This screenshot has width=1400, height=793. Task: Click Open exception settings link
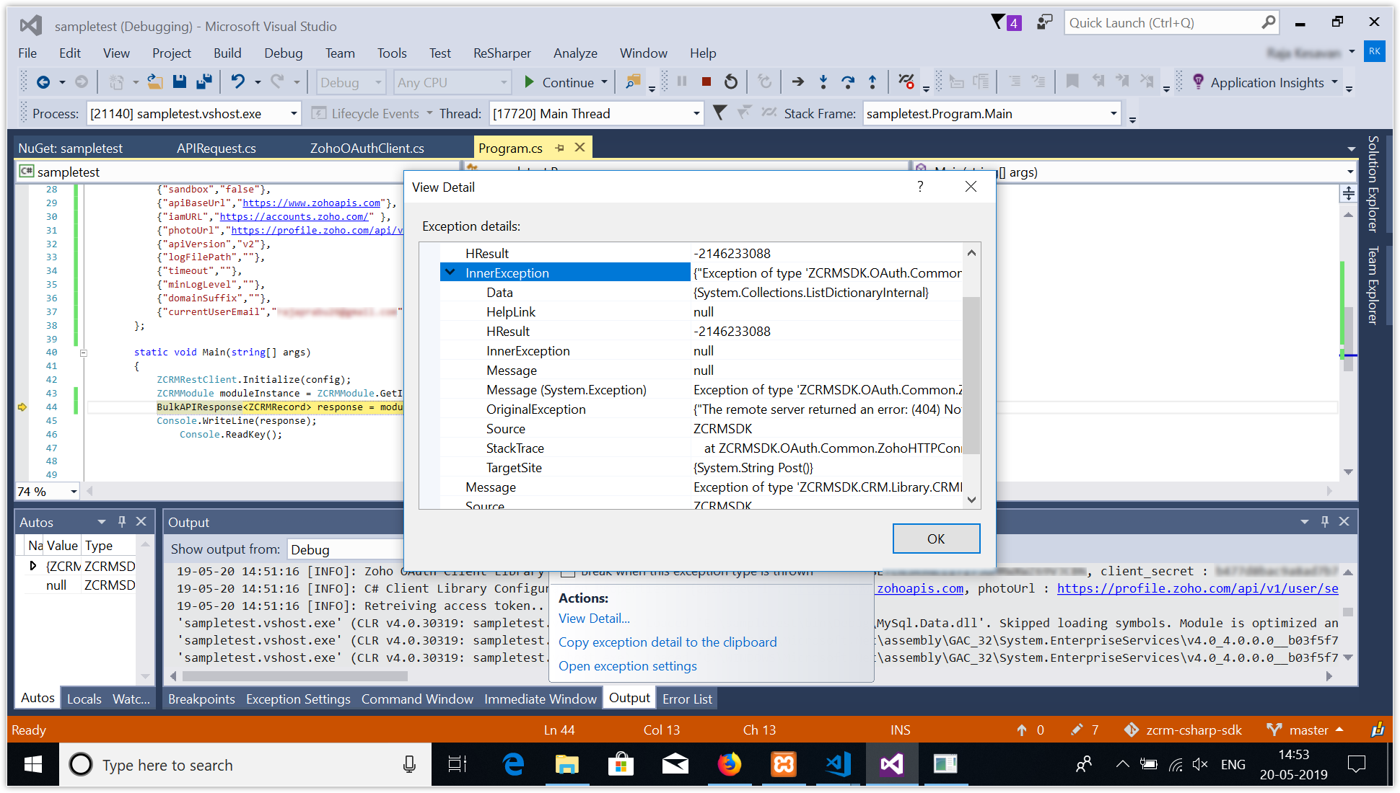coord(628,665)
